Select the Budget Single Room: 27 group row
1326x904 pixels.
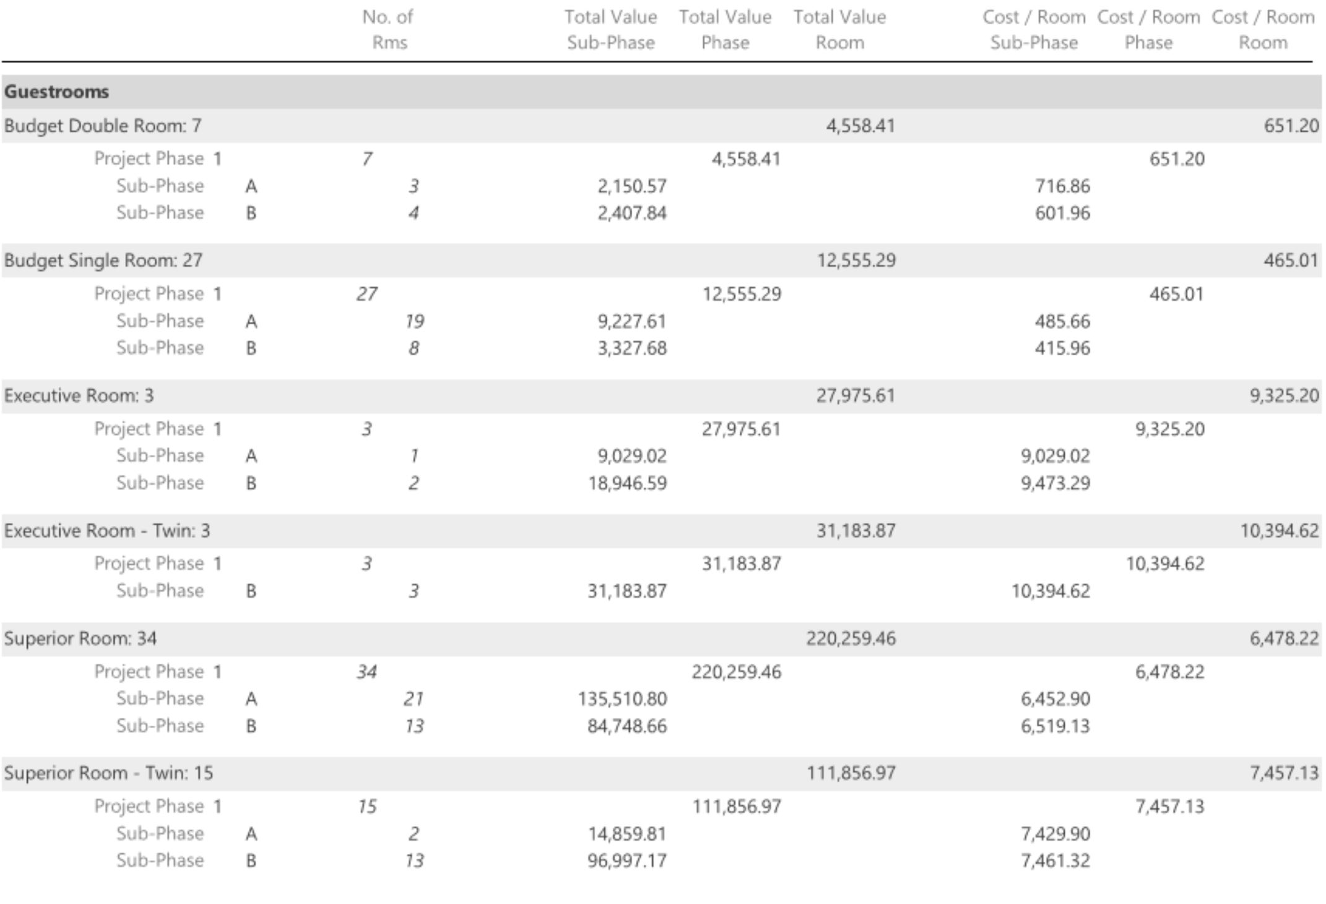pyautogui.click(x=103, y=260)
